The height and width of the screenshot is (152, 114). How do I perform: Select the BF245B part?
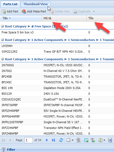pos(57,77)
